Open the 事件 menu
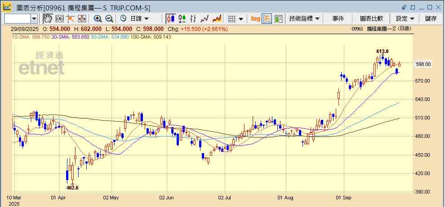Viewport: 445px width, 207px height. (x=338, y=19)
